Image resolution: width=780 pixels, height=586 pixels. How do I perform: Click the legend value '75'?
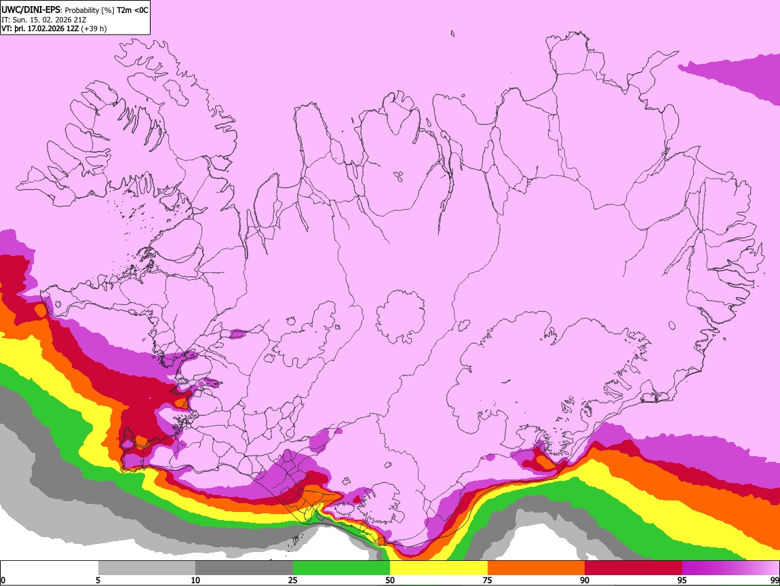pos(488,580)
